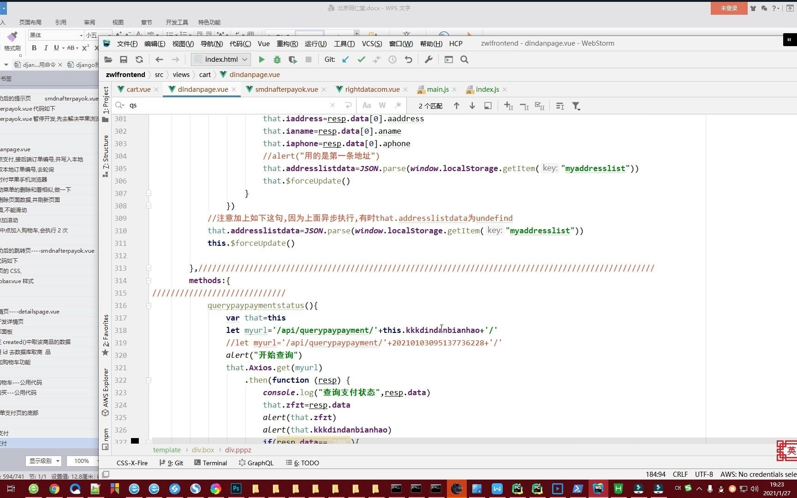Click the Save All disk icon
This screenshot has width=797, height=498.
click(123, 59)
